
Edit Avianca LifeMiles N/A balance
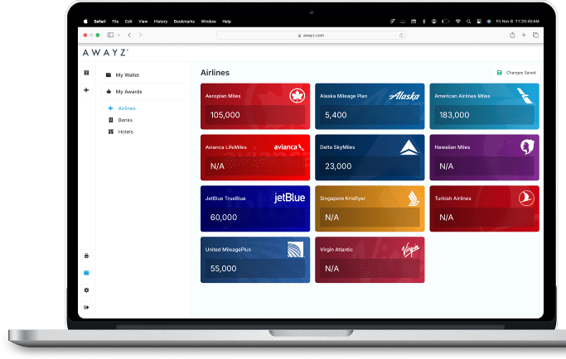point(255,166)
